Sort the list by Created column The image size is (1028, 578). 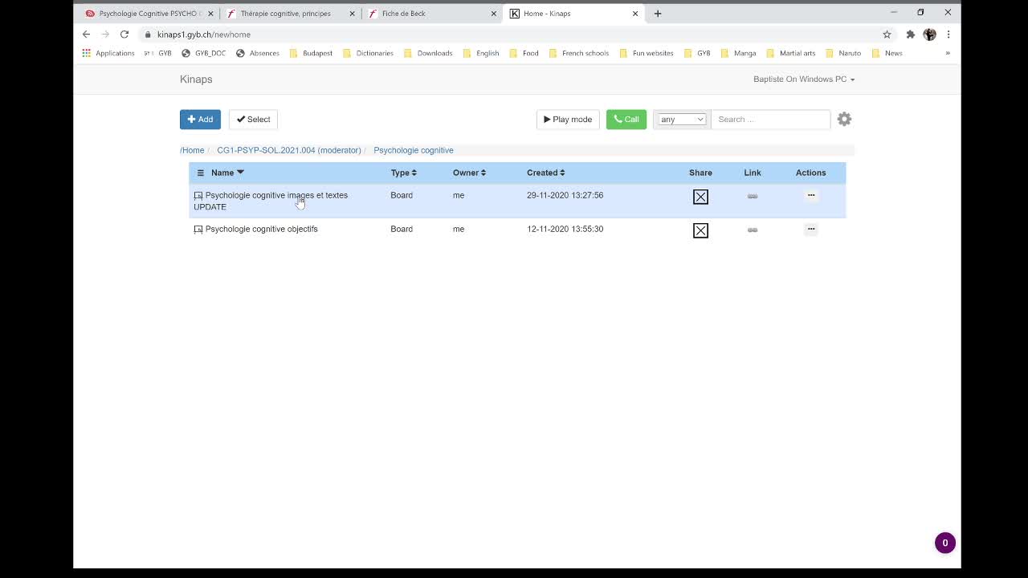[545, 173]
